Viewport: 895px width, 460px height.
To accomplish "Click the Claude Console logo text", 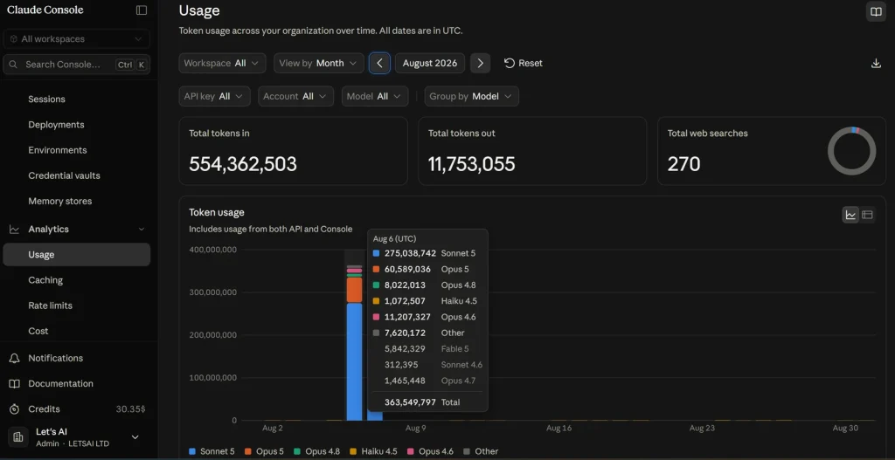I will 45,10.
